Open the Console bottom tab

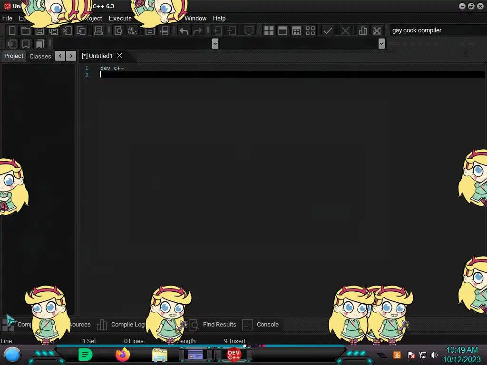point(261,325)
